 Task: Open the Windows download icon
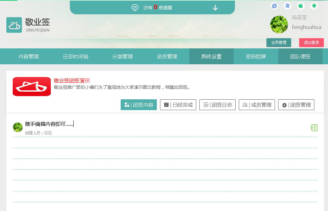coord(287,6)
